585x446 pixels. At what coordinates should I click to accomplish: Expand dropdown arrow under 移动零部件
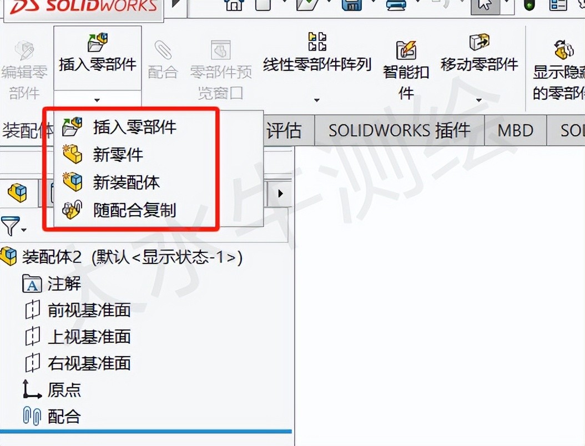(x=478, y=100)
